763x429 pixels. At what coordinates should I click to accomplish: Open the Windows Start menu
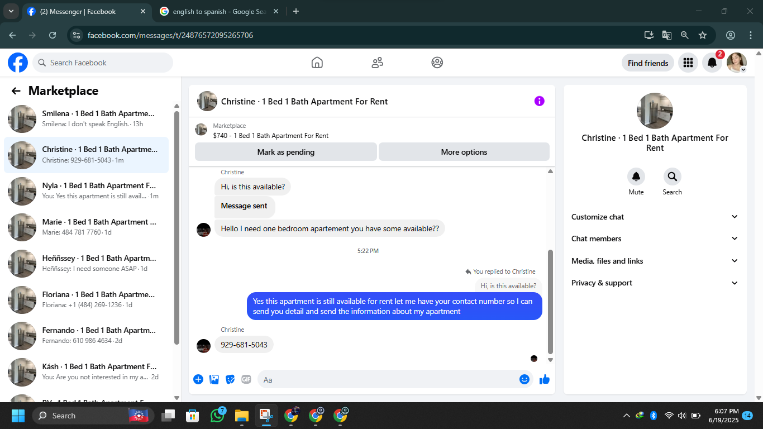[18, 416]
